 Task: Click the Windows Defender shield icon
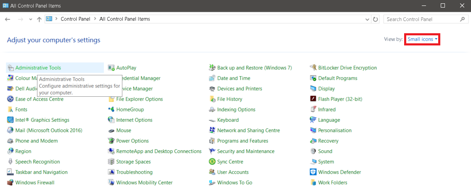pos(313,172)
